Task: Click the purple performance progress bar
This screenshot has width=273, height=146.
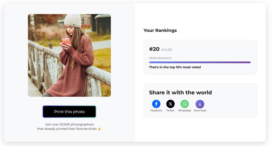Action: point(200,62)
